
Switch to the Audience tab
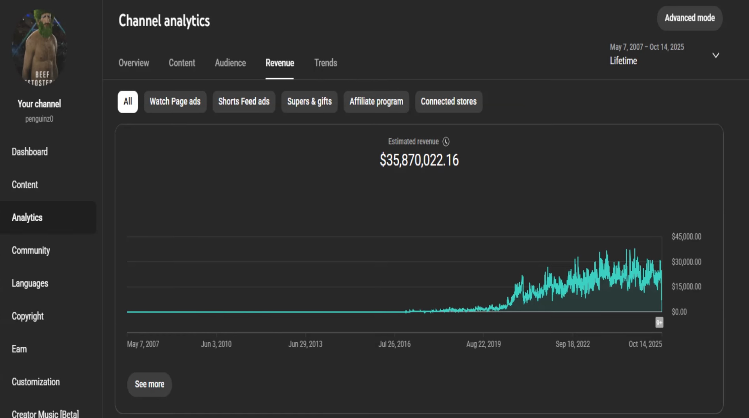pyautogui.click(x=230, y=63)
